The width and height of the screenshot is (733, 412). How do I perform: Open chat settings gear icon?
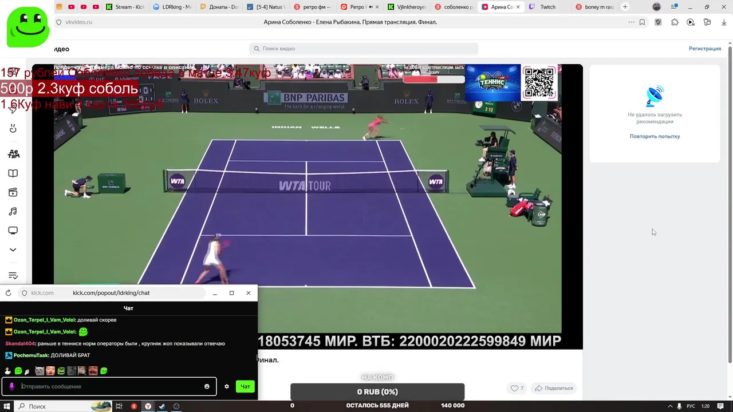pyautogui.click(x=227, y=386)
